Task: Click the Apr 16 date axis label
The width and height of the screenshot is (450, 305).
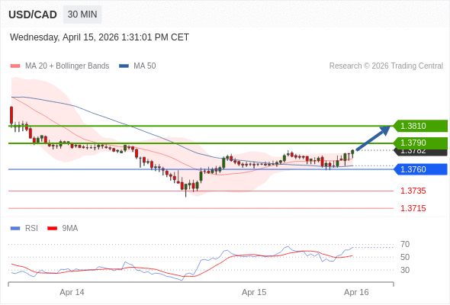Action: coord(356,292)
